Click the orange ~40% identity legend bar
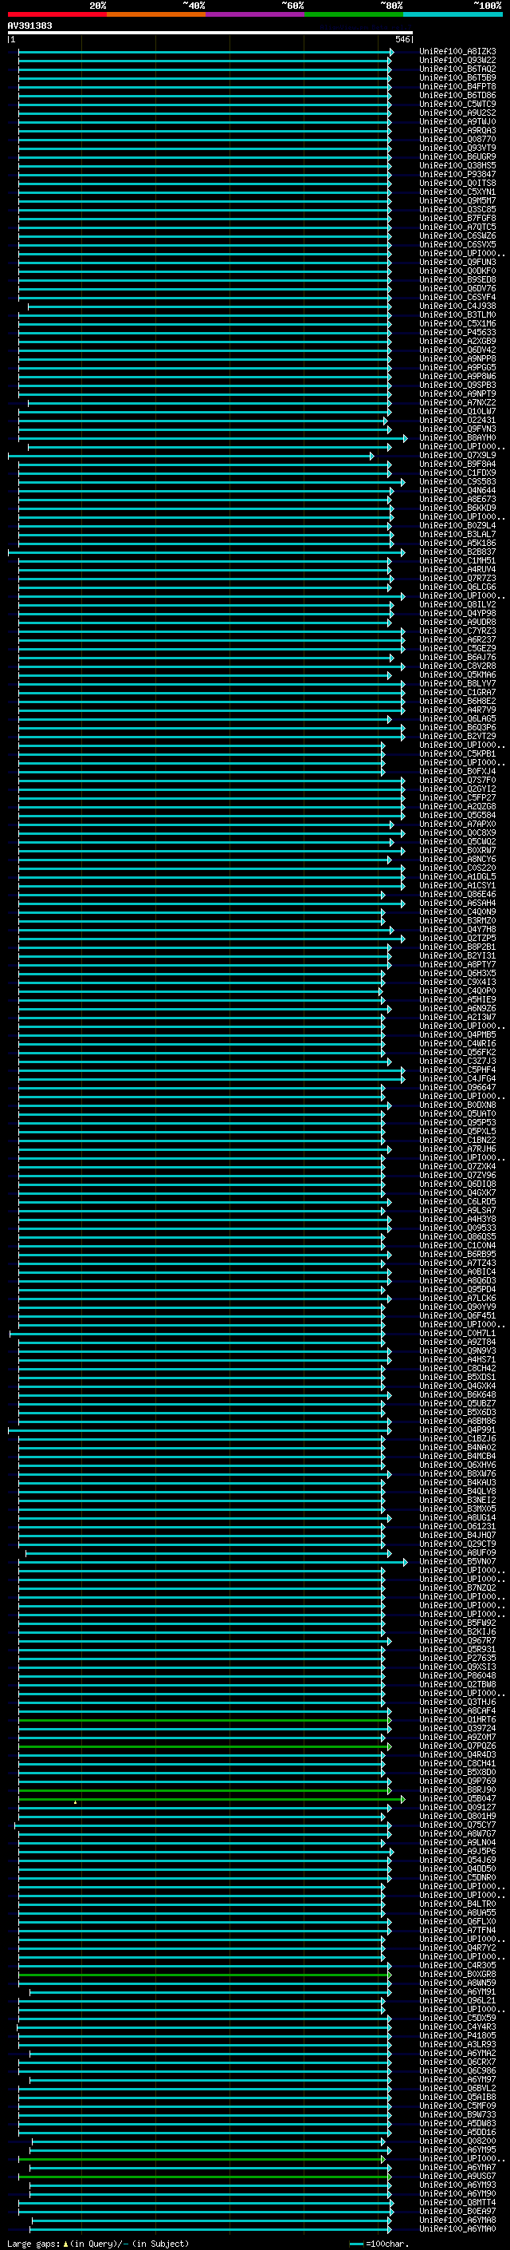This screenshot has width=510, height=2250. click(x=156, y=14)
